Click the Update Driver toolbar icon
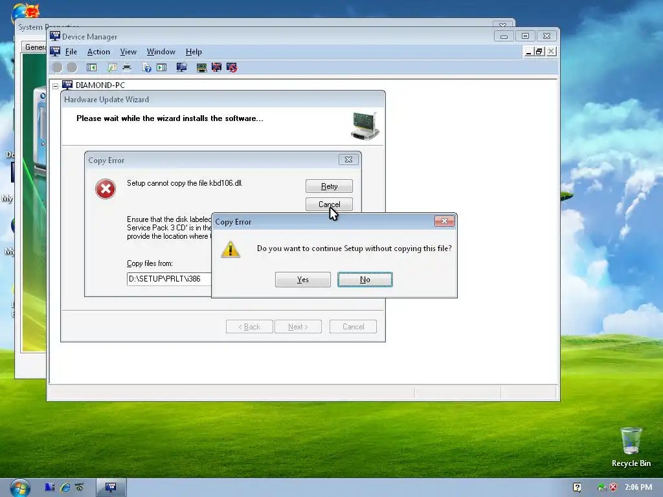Image resolution: width=663 pixels, height=497 pixels. point(202,67)
